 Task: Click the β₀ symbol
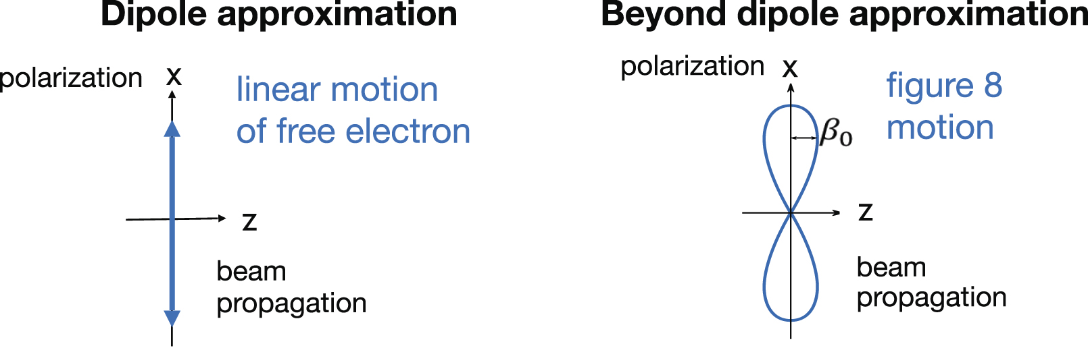click(836, 132)
